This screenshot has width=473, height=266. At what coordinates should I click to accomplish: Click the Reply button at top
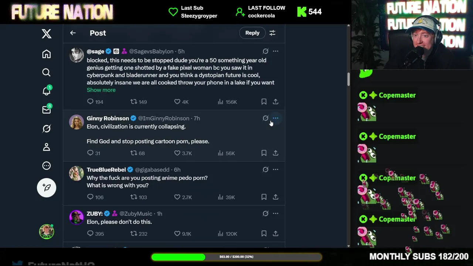252,33
